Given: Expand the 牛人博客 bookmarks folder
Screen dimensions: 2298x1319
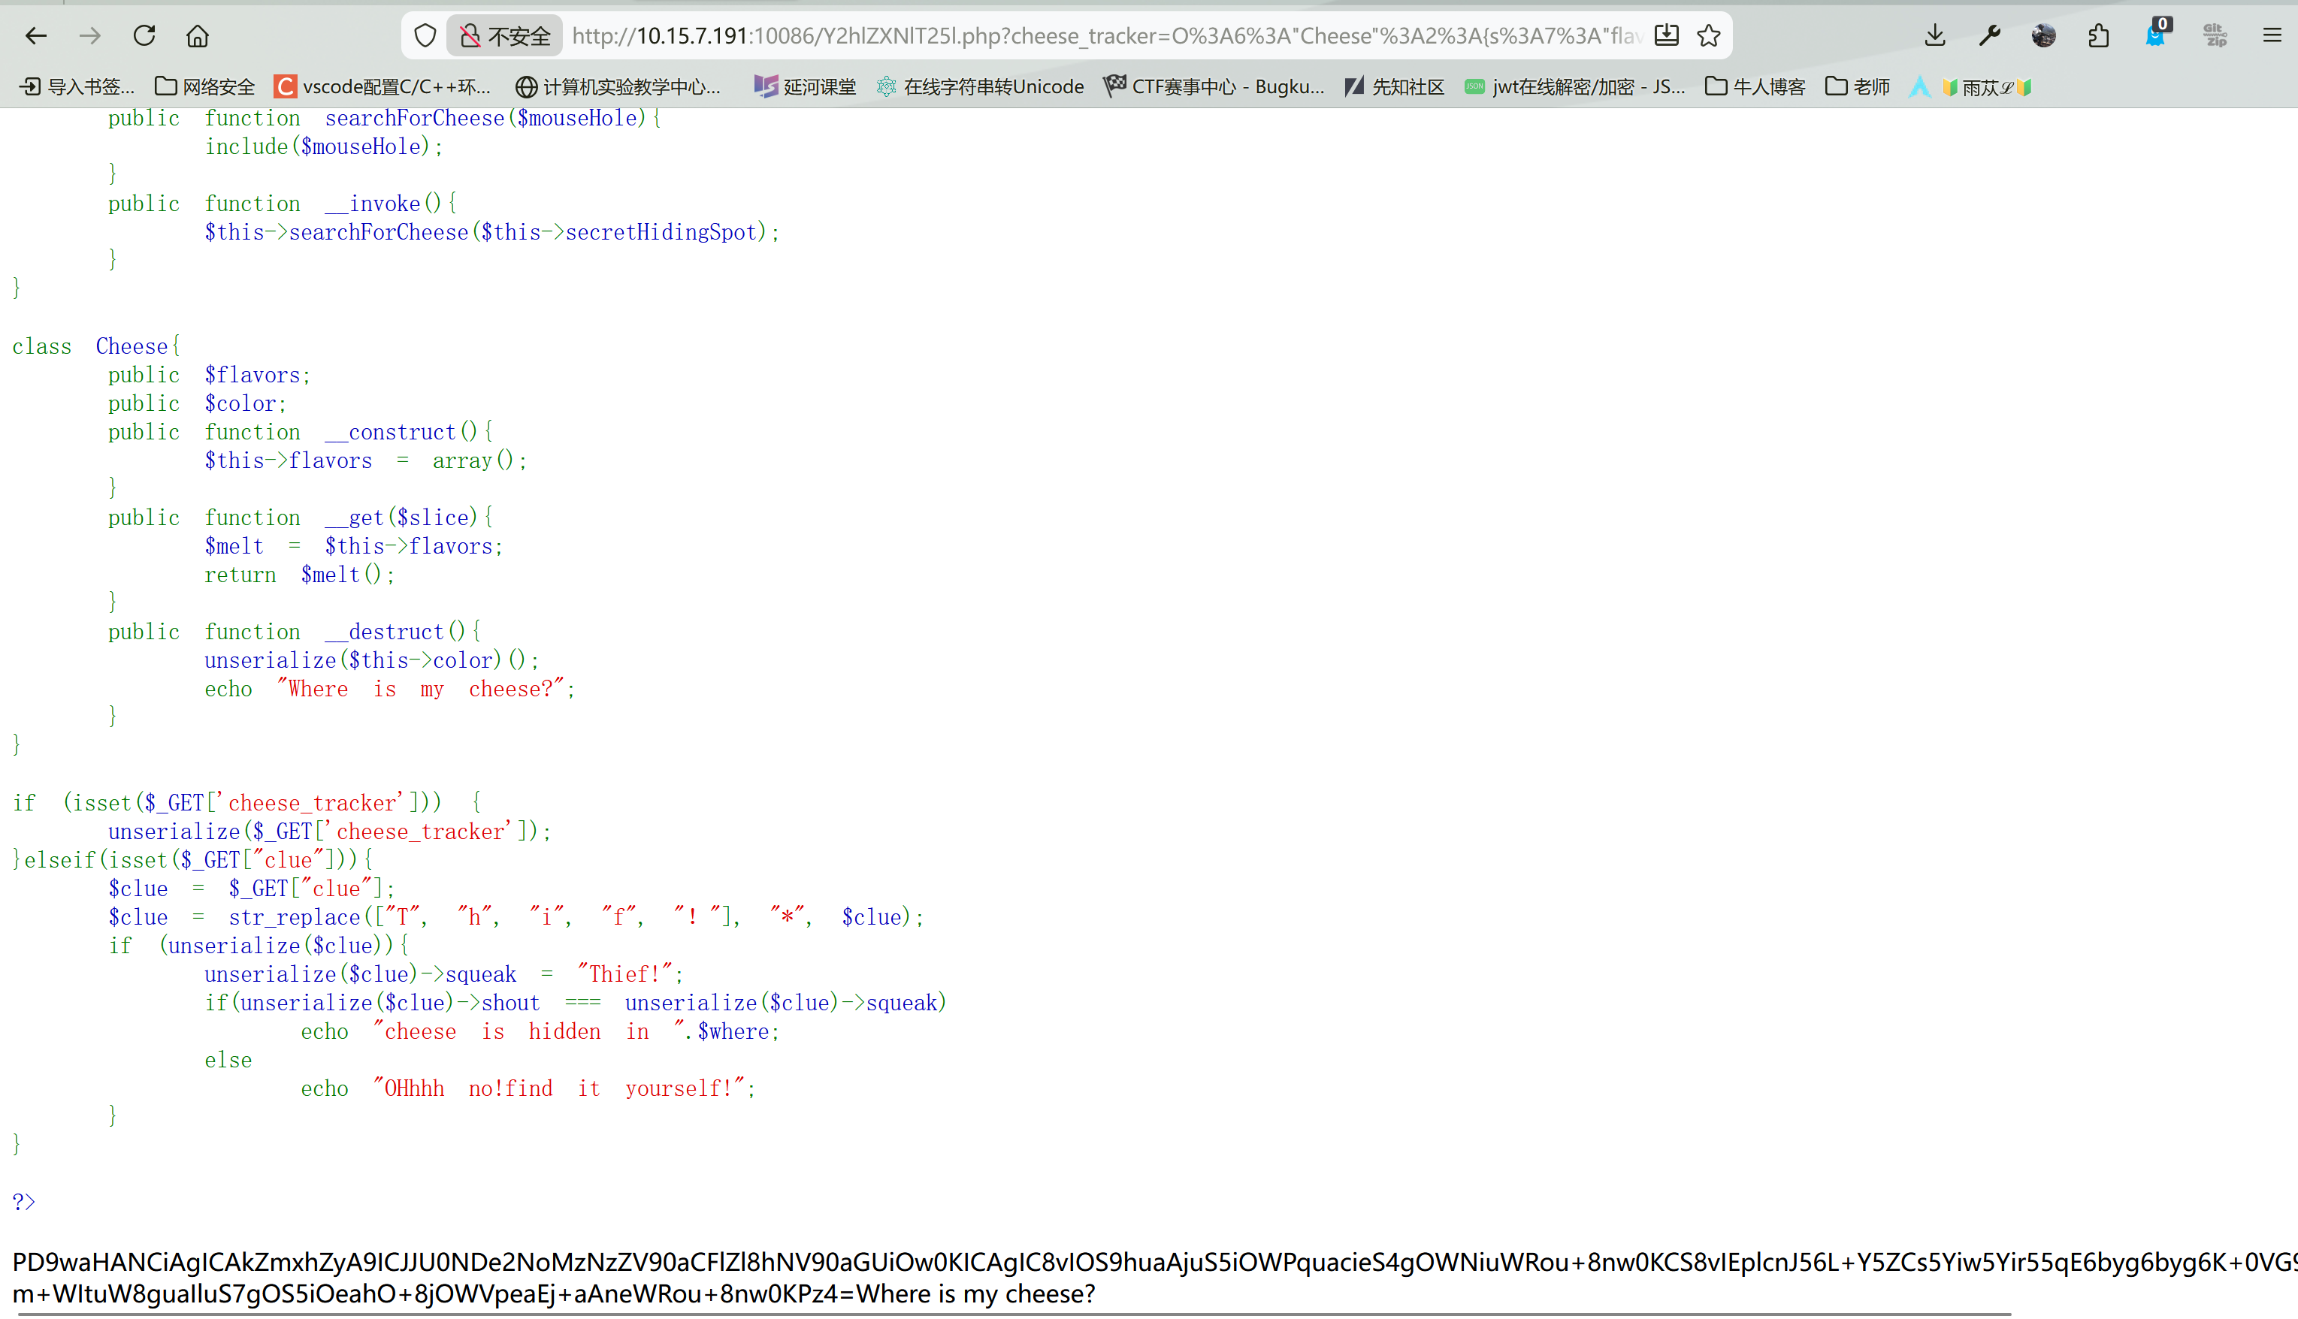Looking at the screenshot, I should tap(1755, 87).
